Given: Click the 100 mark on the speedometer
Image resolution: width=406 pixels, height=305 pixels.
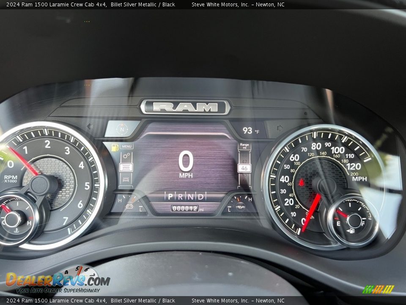Looking at the screenshot, I should [x=337, y=150].
